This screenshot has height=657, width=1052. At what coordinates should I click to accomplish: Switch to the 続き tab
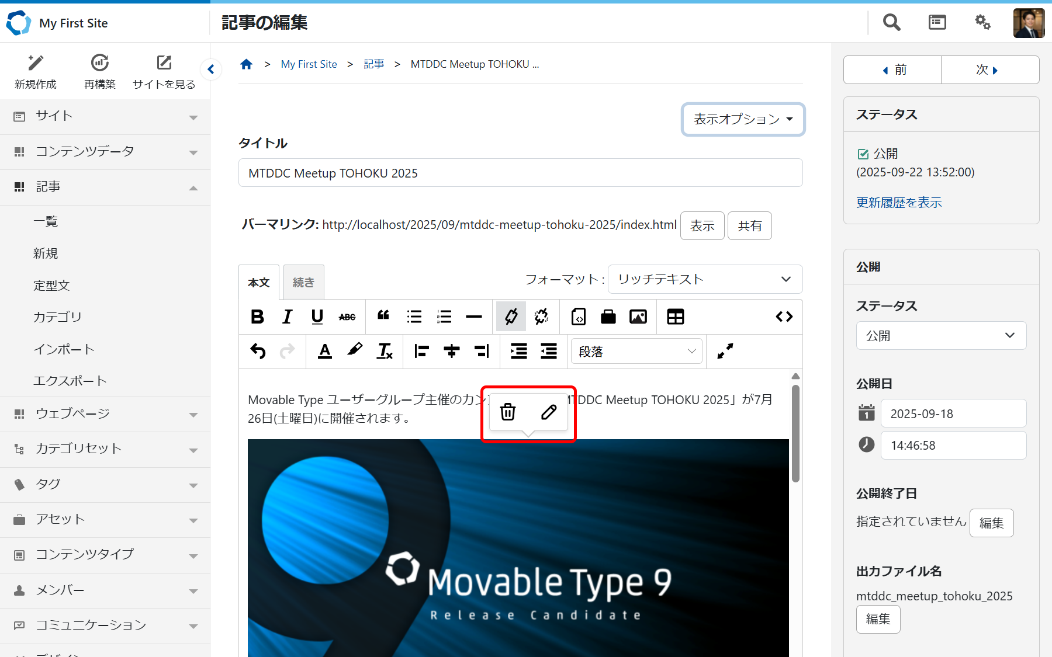pos(303,283)
